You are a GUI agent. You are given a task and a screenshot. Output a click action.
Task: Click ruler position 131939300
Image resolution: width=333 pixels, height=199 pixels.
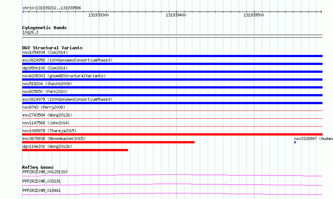98,15
